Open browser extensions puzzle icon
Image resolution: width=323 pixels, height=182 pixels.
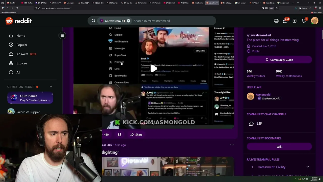tap(310, 8)
